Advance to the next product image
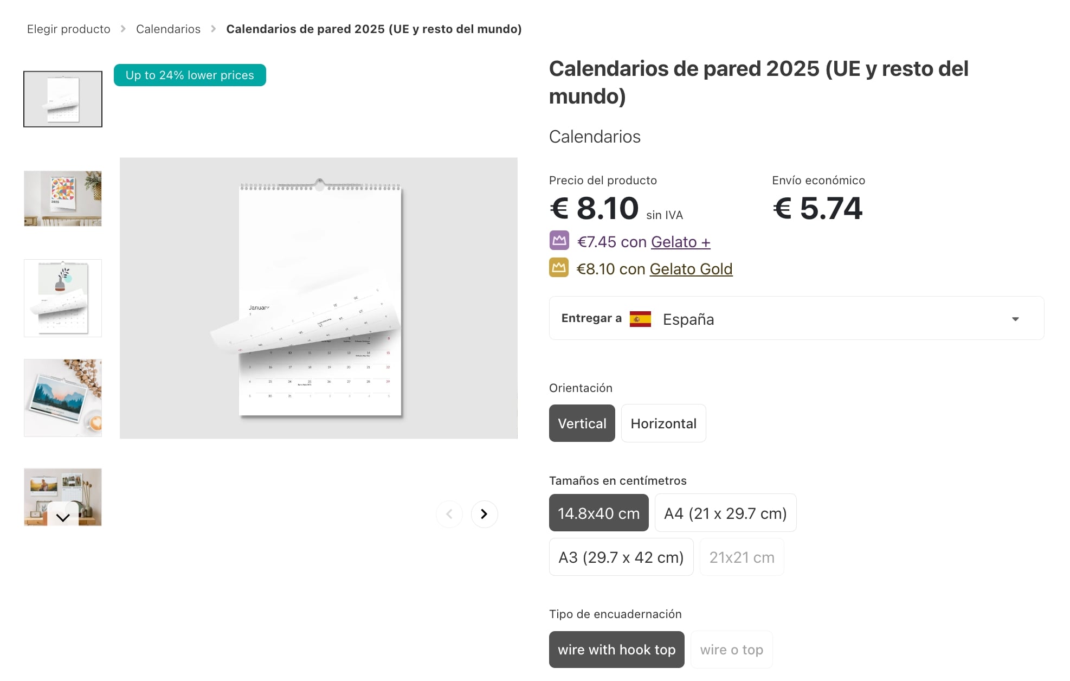The width and height of the screenshot is (1070, 681). point(484,513)
